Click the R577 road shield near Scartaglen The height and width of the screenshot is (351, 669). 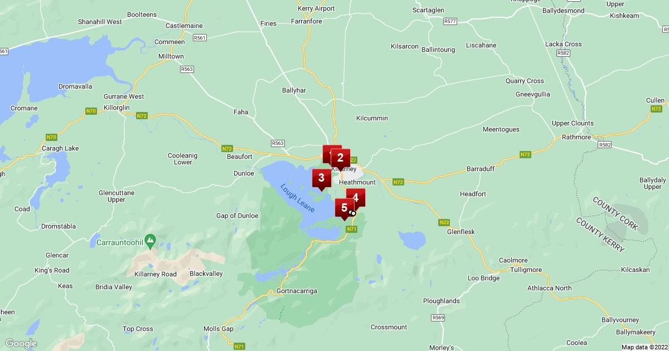point(450,21)
